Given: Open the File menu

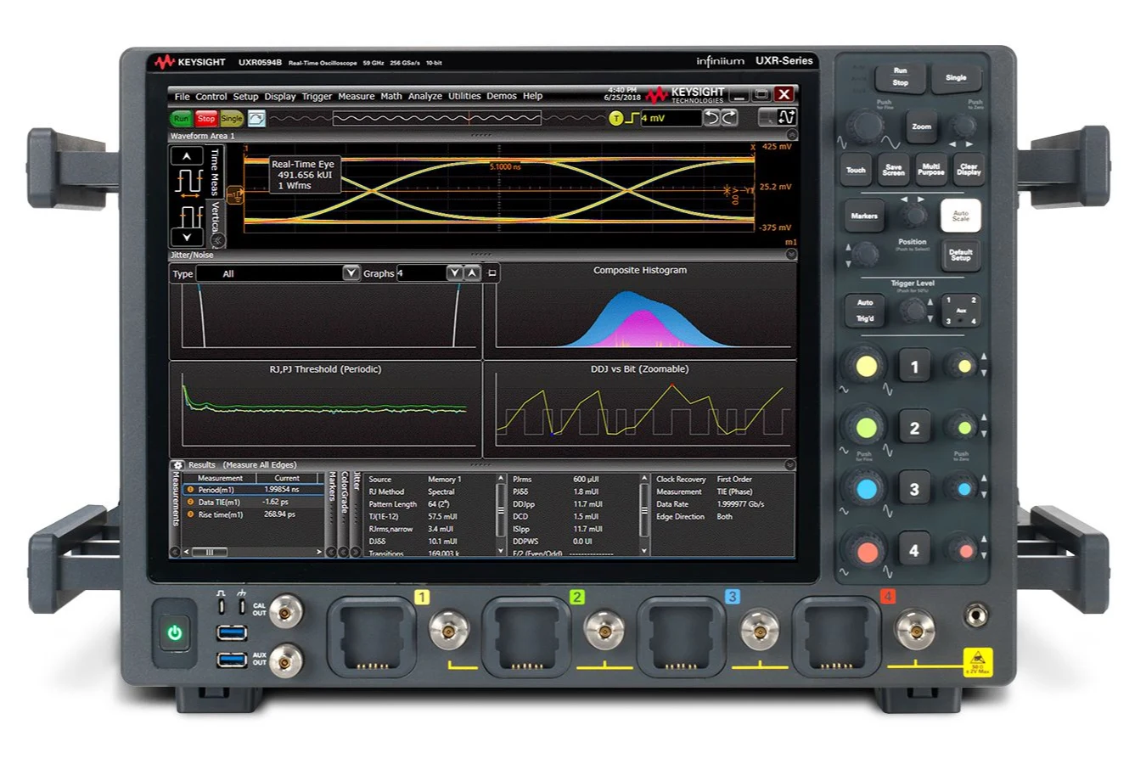Looking at the screenshot, I should 182,97.
